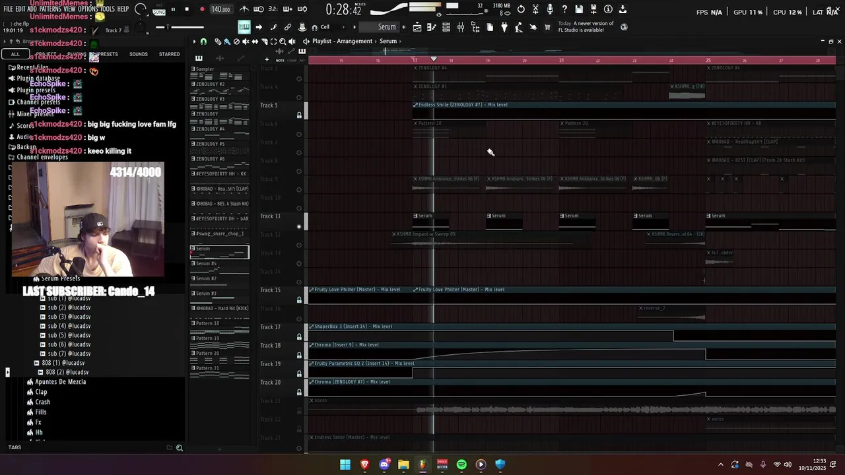Select @808BAD - Hard Hit [KICK] in picker
This screenshot has width=845, height=475.
coord(220,311)
